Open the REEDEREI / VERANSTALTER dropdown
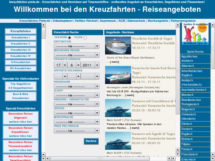The width and height of the screenshot is (215, 161). (77, 104)
